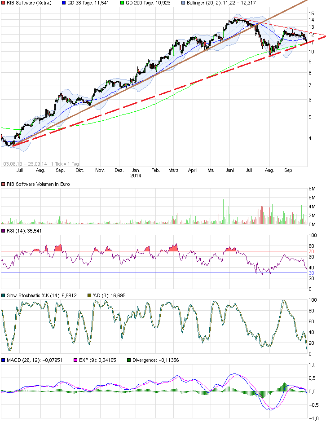
Task: Click 'Divergence: -0,11356' label
Action: coord(156,360)
